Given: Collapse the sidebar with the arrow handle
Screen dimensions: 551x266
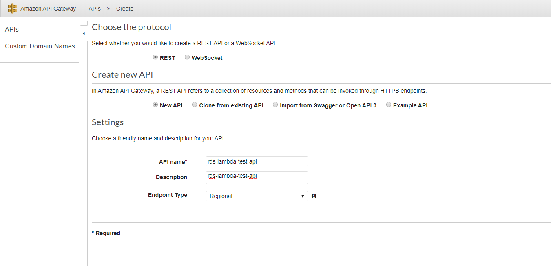Looking at the screenshot, I should [84, 33].
